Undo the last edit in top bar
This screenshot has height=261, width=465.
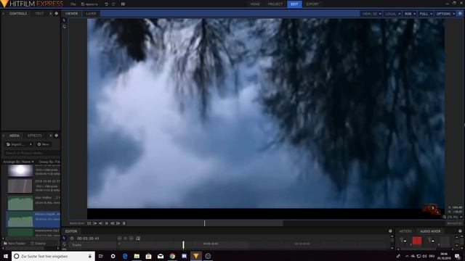pyautogui.click(x=106, y=4)
